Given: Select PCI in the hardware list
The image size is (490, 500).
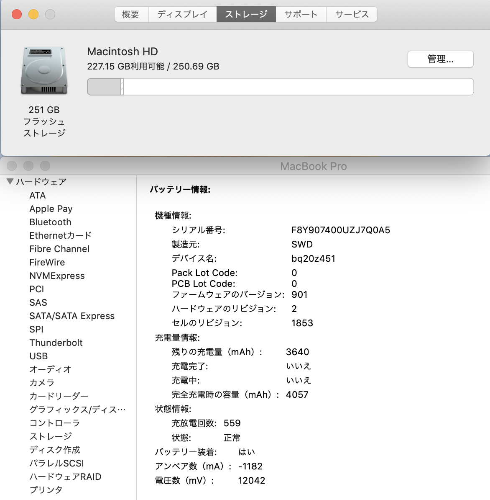Looking at the screenshot, I should [x=37, y=289].
